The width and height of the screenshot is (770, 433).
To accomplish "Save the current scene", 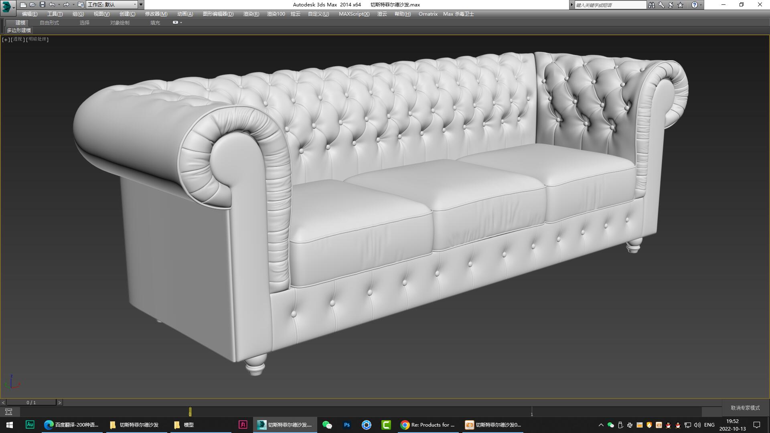I will click(42, 4).
